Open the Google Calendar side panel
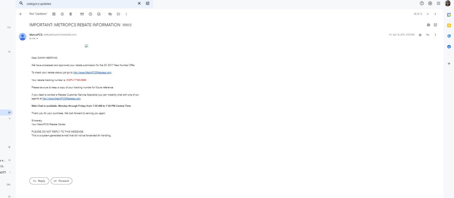 tap(449, 15)
